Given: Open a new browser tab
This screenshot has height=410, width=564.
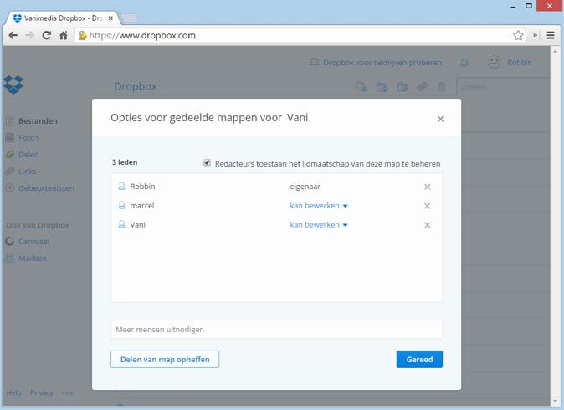Looking at the screenshot, I should [x=130, y=18].
